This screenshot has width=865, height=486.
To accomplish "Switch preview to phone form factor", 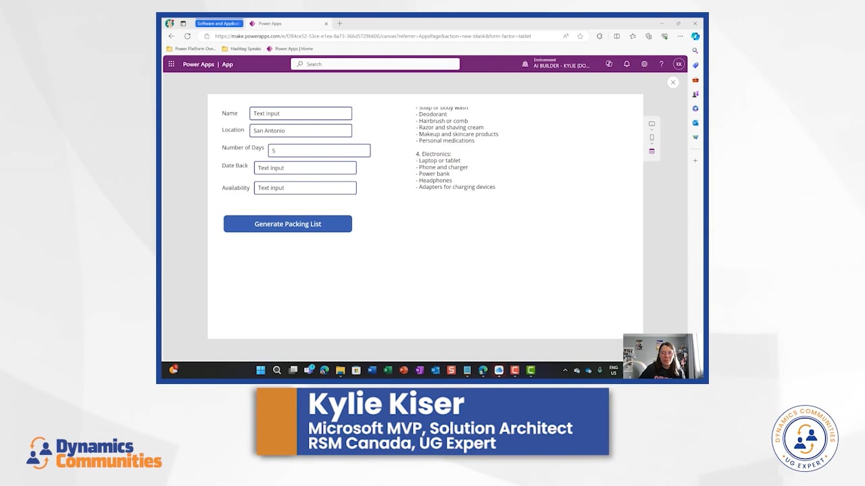I will click(x=651, y=137).
